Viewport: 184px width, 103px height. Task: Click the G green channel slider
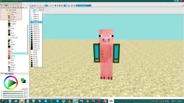pos(13,93)
